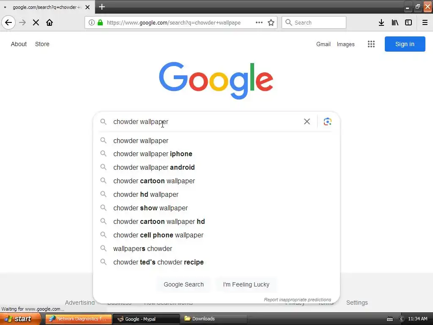Open page actions three-dot menu

259,22
